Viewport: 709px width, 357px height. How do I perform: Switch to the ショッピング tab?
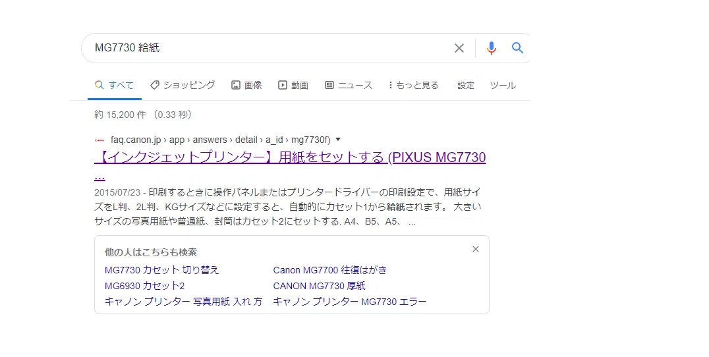click(x=183, y=85)
